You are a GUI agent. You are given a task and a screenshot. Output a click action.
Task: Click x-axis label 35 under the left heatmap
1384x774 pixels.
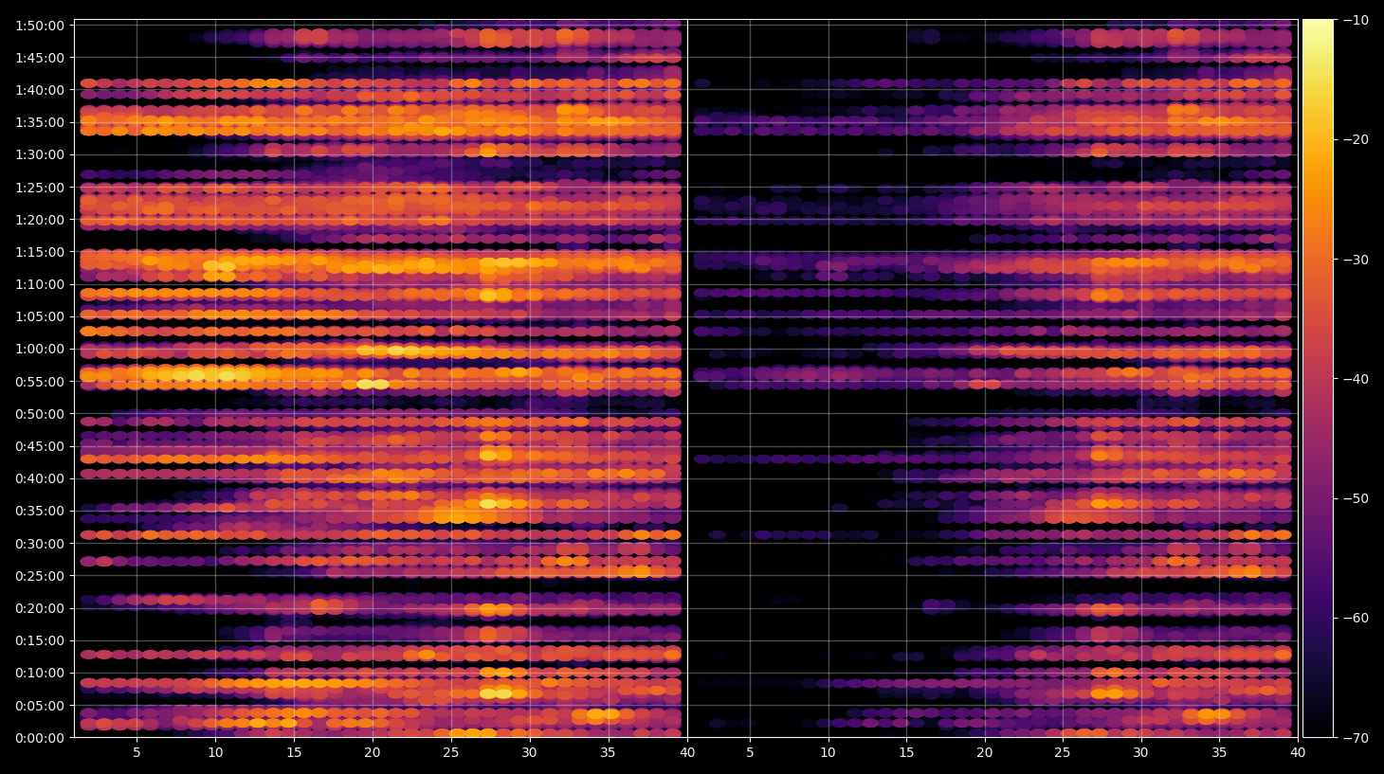tap(608, 753)
